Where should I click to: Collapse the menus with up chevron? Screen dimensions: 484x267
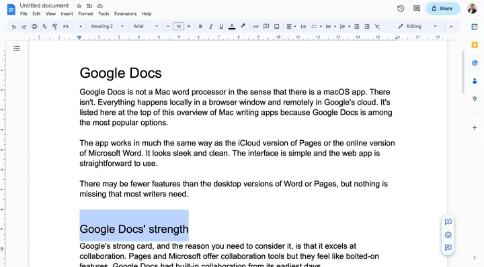451,26
